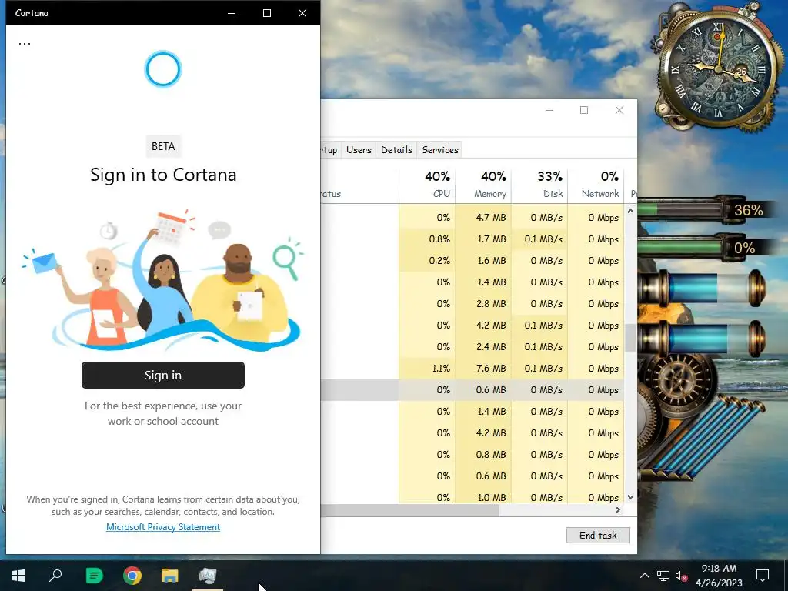788x591 pixels.
Task: Click the steampunk clock desktop gadget
Action: click(x=718, y=68)
